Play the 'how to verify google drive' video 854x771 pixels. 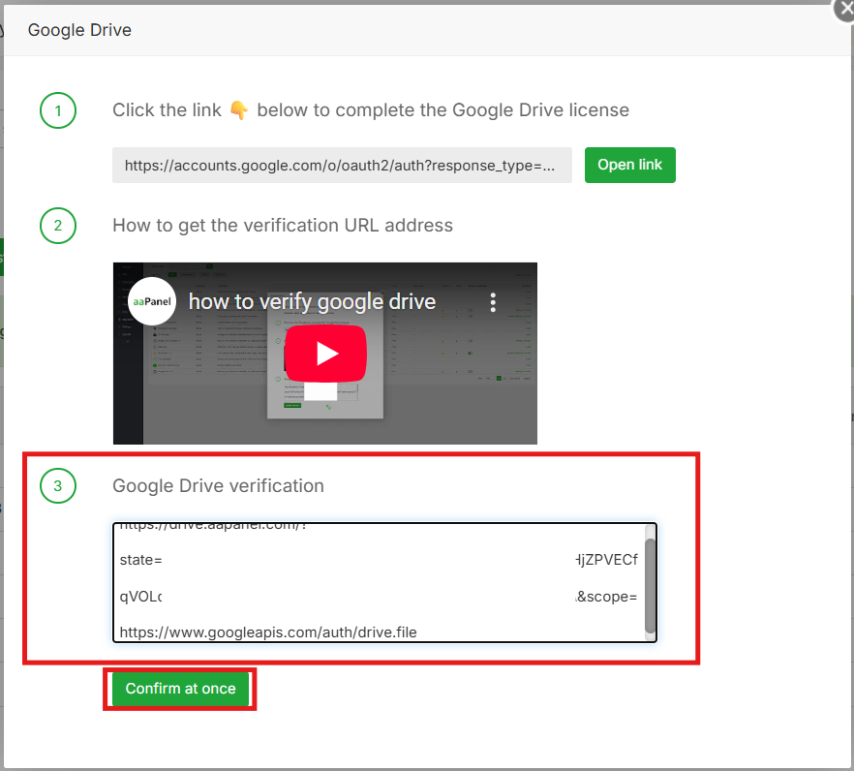click(x=325, y=353)
